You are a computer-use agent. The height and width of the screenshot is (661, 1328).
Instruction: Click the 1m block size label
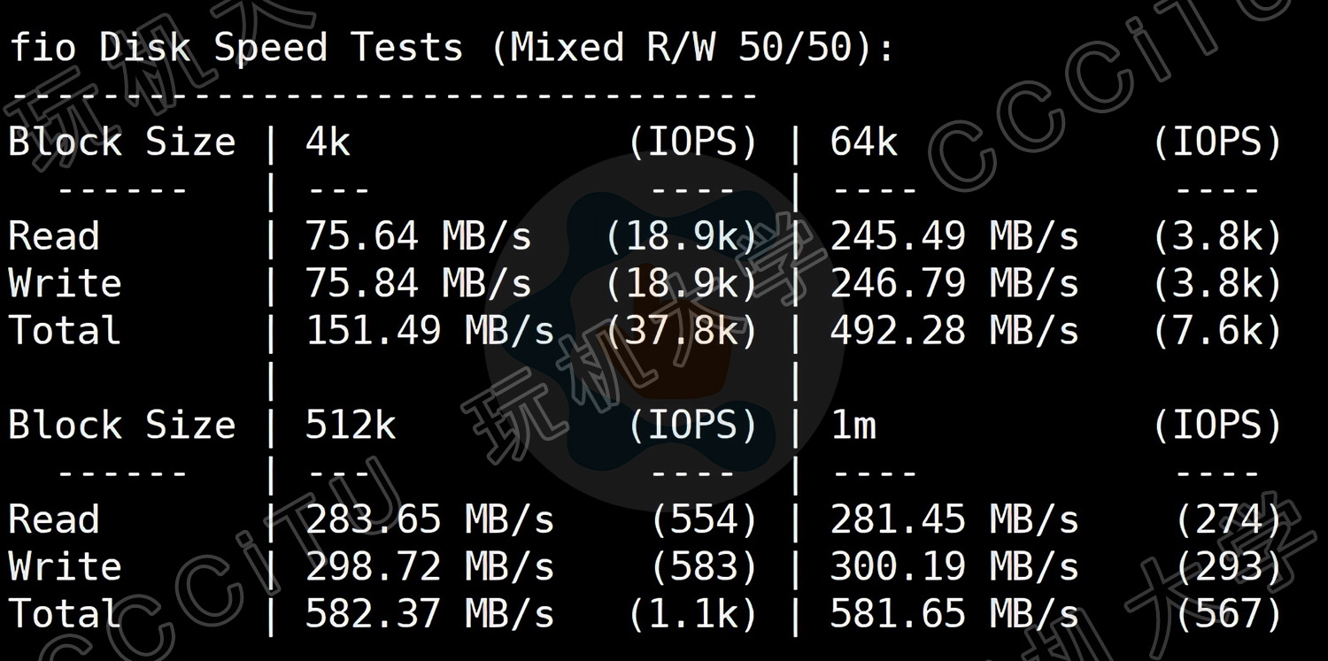pyautogui.click(x=853, y=426)
